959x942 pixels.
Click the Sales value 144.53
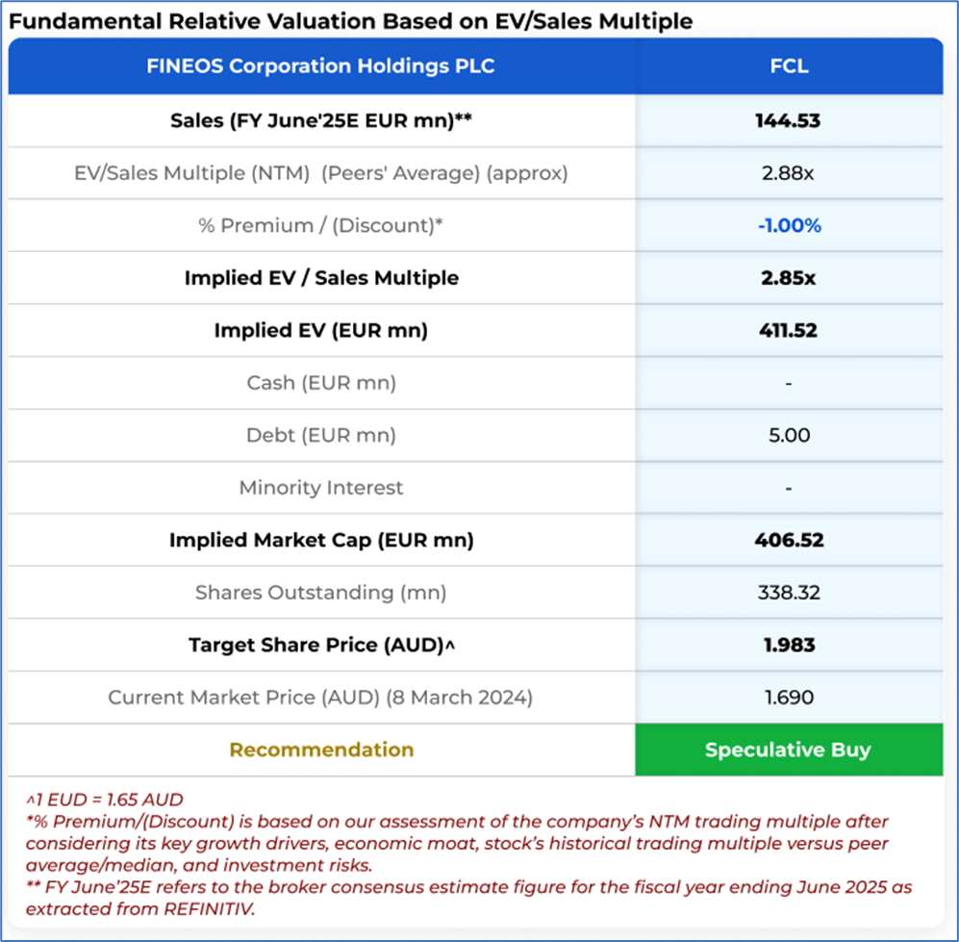788,120
